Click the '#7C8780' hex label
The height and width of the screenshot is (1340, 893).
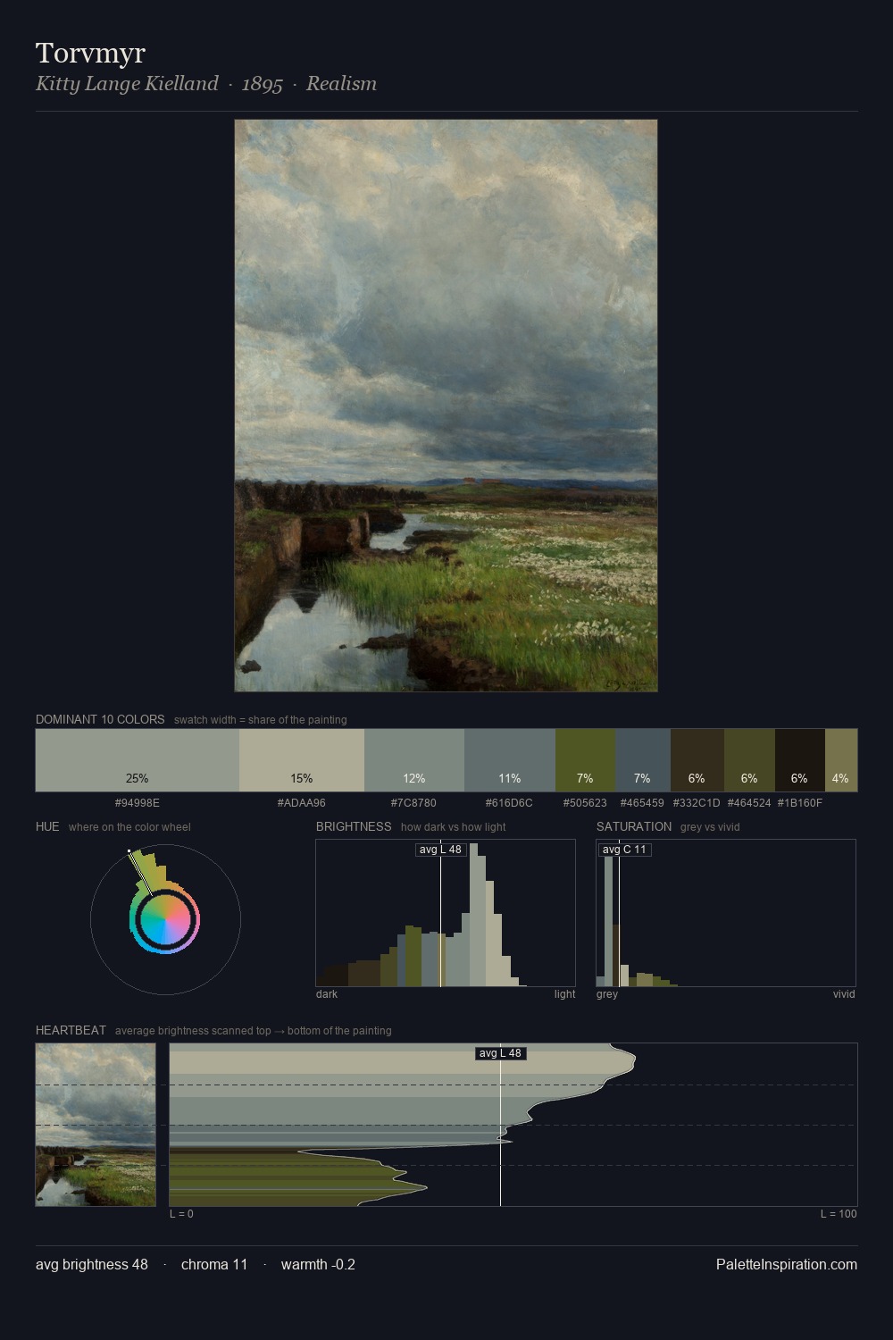tap(413, 803)
